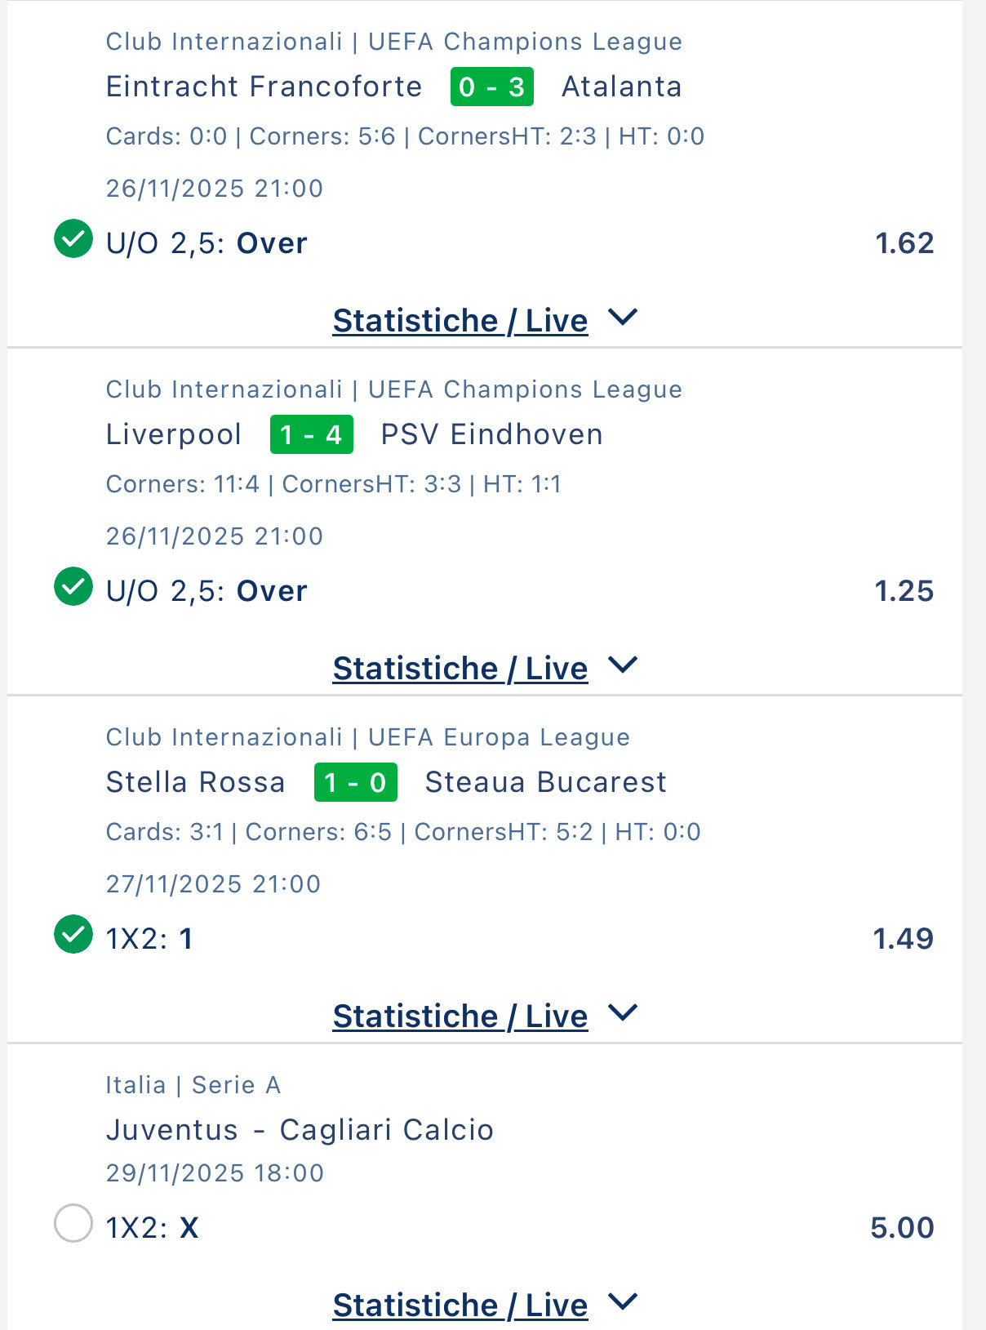
Task: Click green checkmark for Stella Rossa bet
Action: click(73, 935)
